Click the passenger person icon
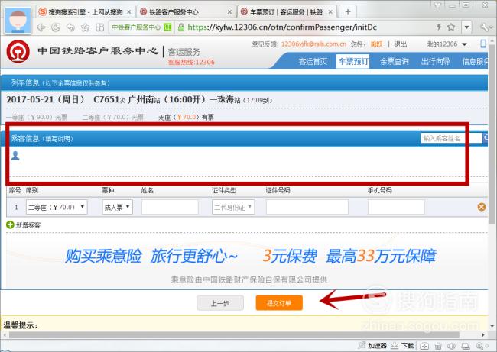Image resolution: width=497 pixels, height=352 pixels. click(15, 156)
